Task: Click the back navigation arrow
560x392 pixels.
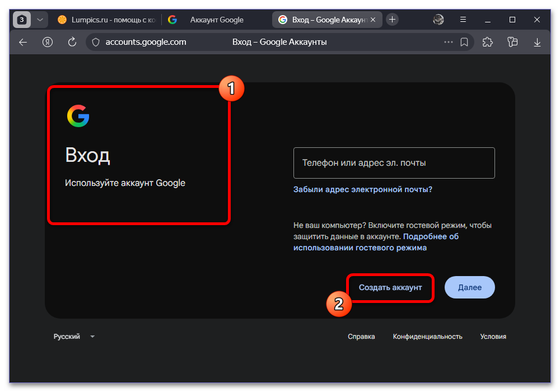Action: coord(23,42)
